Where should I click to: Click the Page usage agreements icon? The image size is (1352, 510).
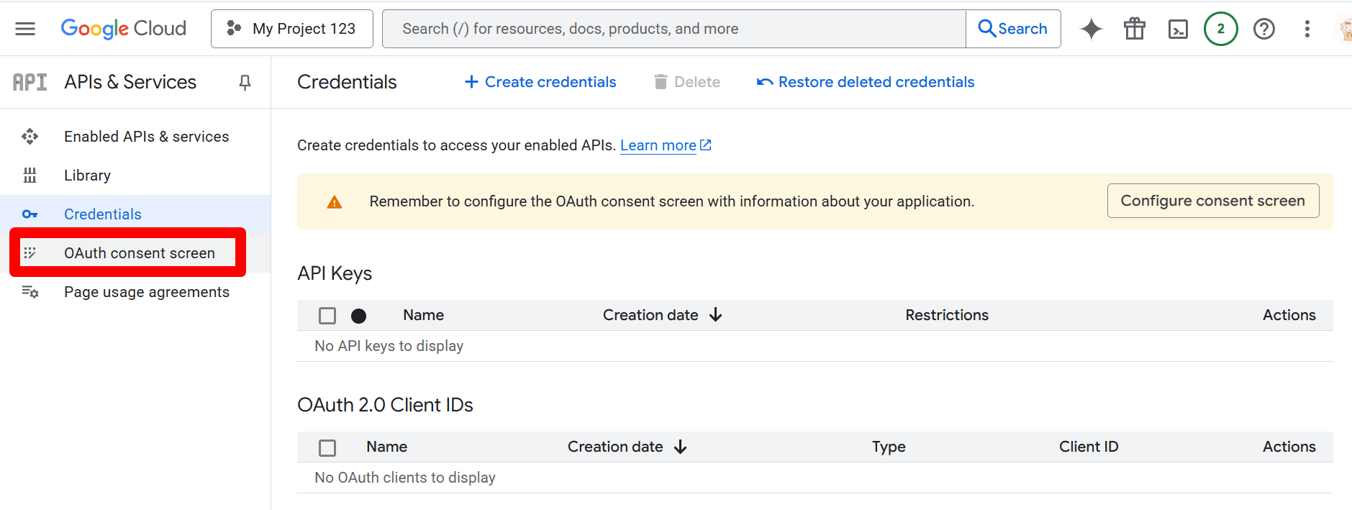[30, 292]
